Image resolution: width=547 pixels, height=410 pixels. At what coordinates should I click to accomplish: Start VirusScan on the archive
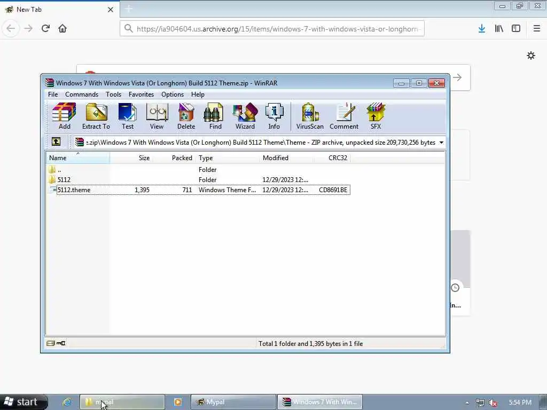[310, 116]
